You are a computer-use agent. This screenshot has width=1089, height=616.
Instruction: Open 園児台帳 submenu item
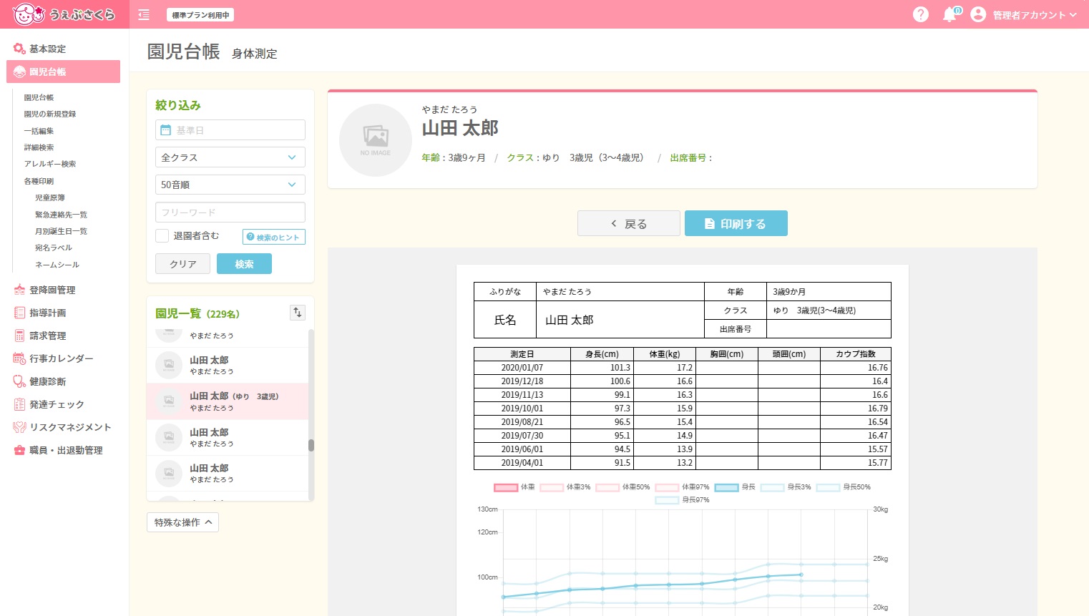[x=39, y=97]
